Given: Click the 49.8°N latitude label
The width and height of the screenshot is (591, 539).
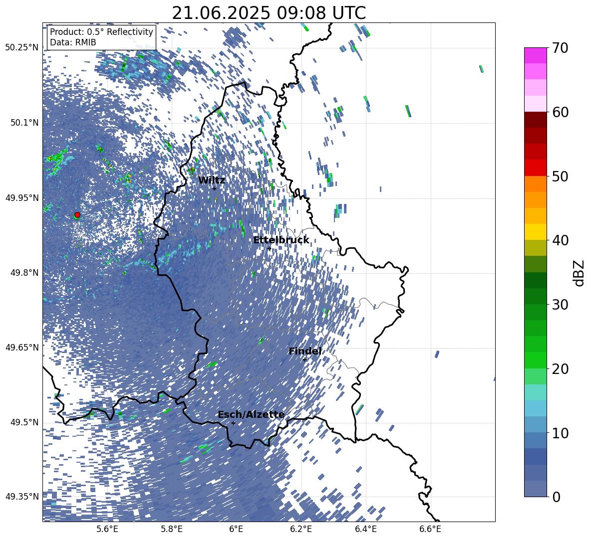Looking at the screenshot, I should (x=24, y=273).
